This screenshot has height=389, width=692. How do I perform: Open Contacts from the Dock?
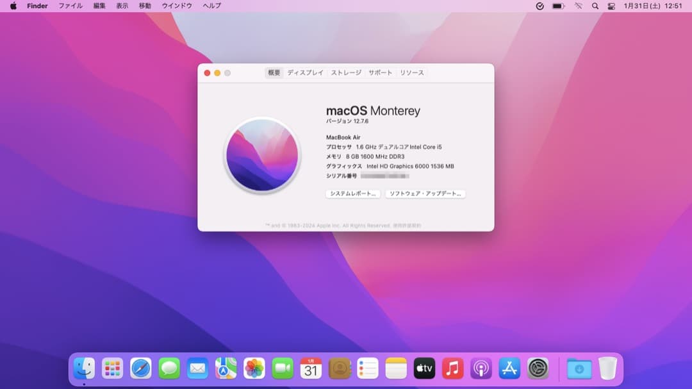pos(339,368)
